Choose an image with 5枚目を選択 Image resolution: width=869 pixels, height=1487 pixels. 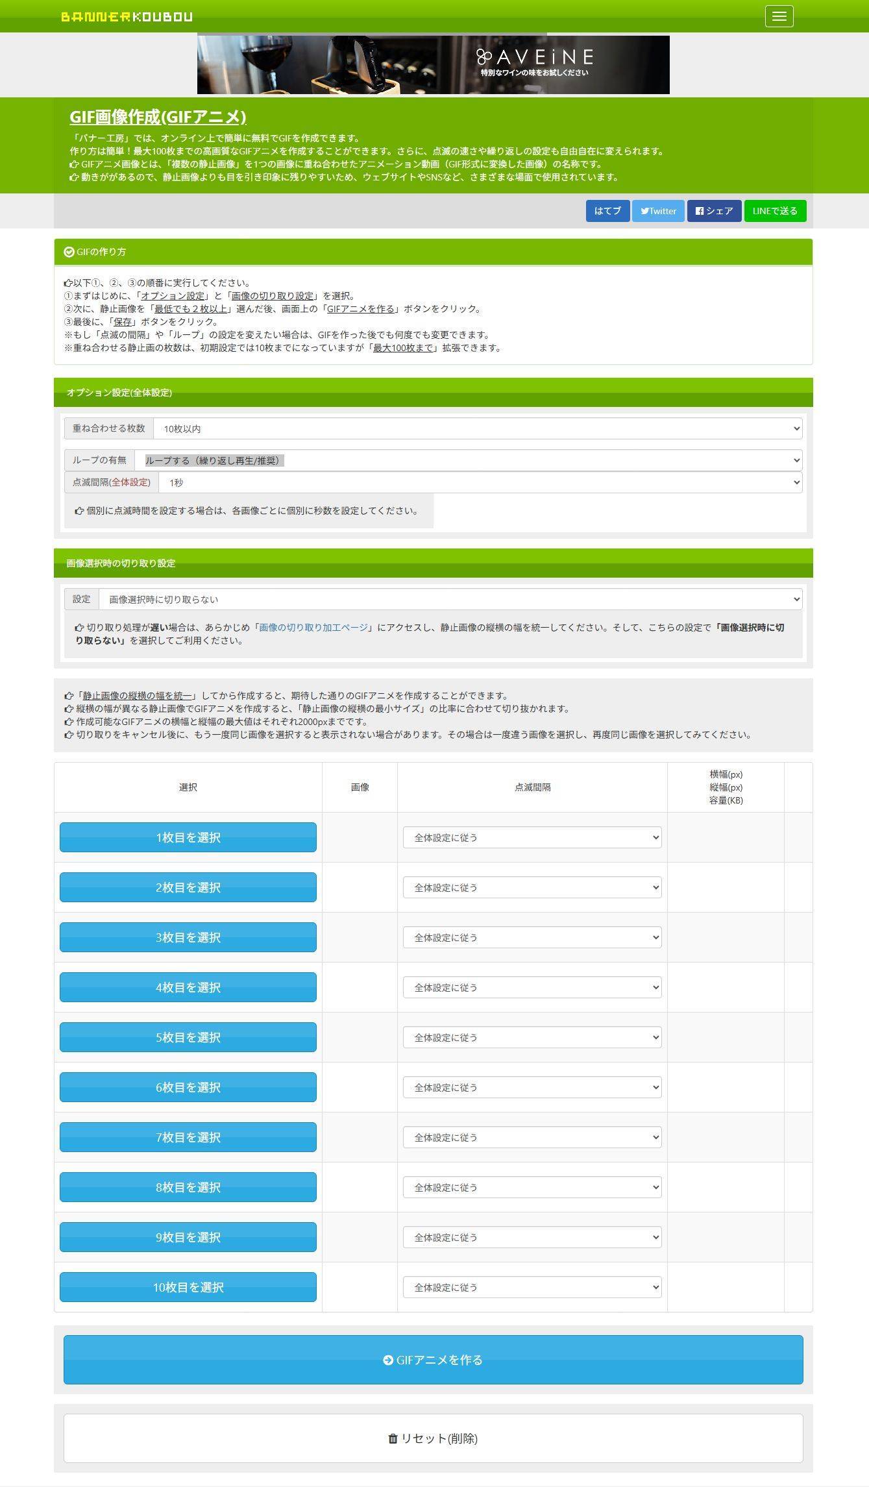(x=188, y=1037)
